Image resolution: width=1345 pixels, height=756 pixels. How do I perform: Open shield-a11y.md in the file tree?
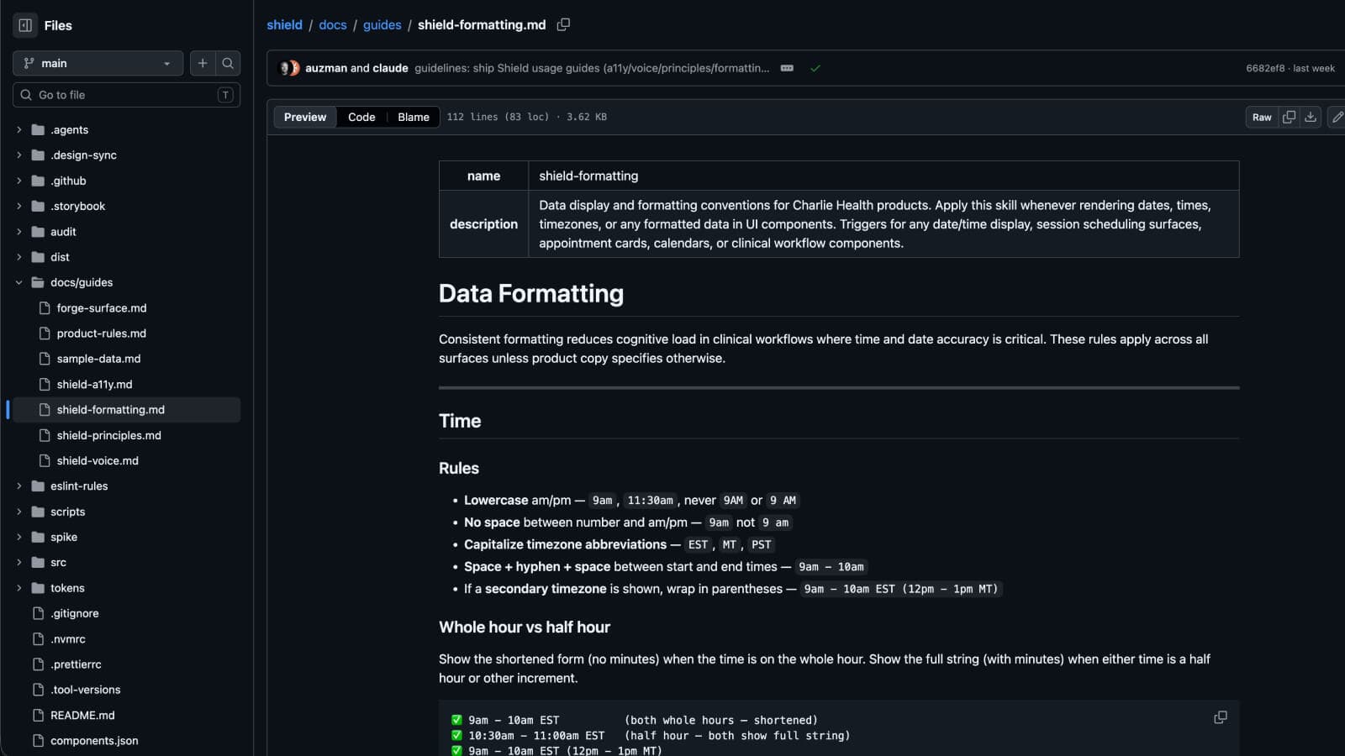[x=94, y=385]
